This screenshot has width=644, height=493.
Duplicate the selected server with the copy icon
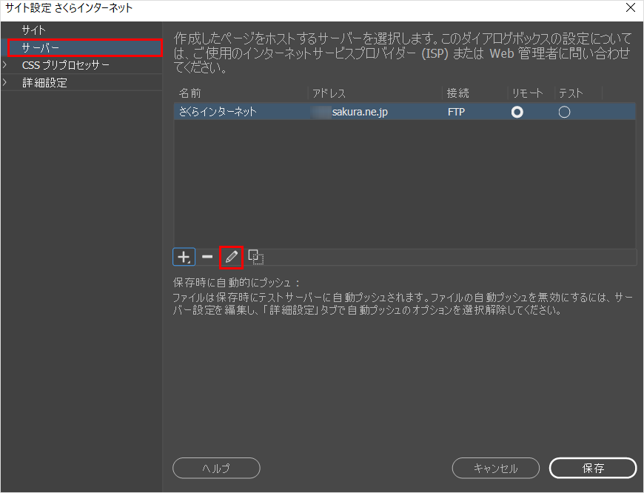tap(256, 257)
